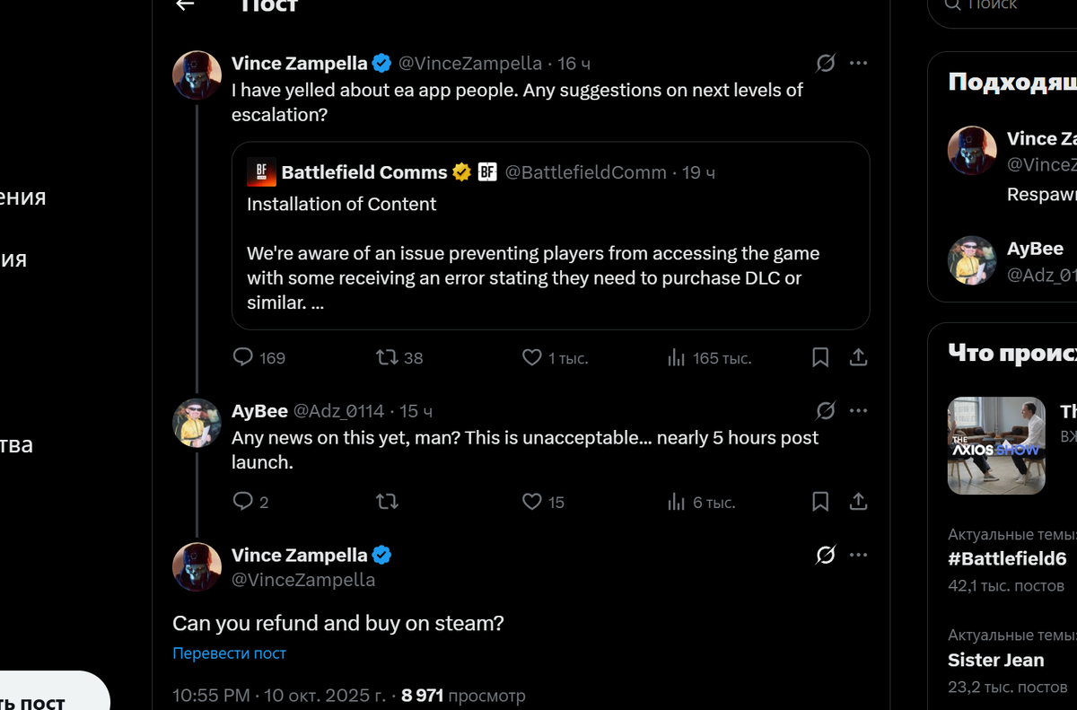The height and width of the screenshot is (710, 1077).
Task: Open Sister Jean trending topic
Action: [996, 660]
